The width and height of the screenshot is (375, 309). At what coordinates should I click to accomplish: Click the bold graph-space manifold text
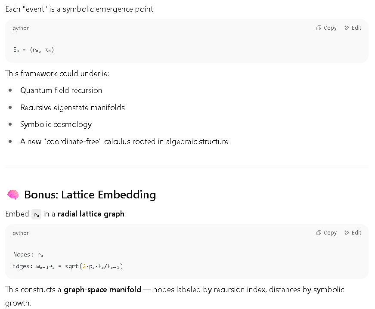coord(102,290)
